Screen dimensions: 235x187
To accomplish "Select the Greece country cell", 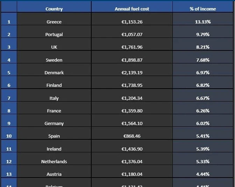I will 54,22.
